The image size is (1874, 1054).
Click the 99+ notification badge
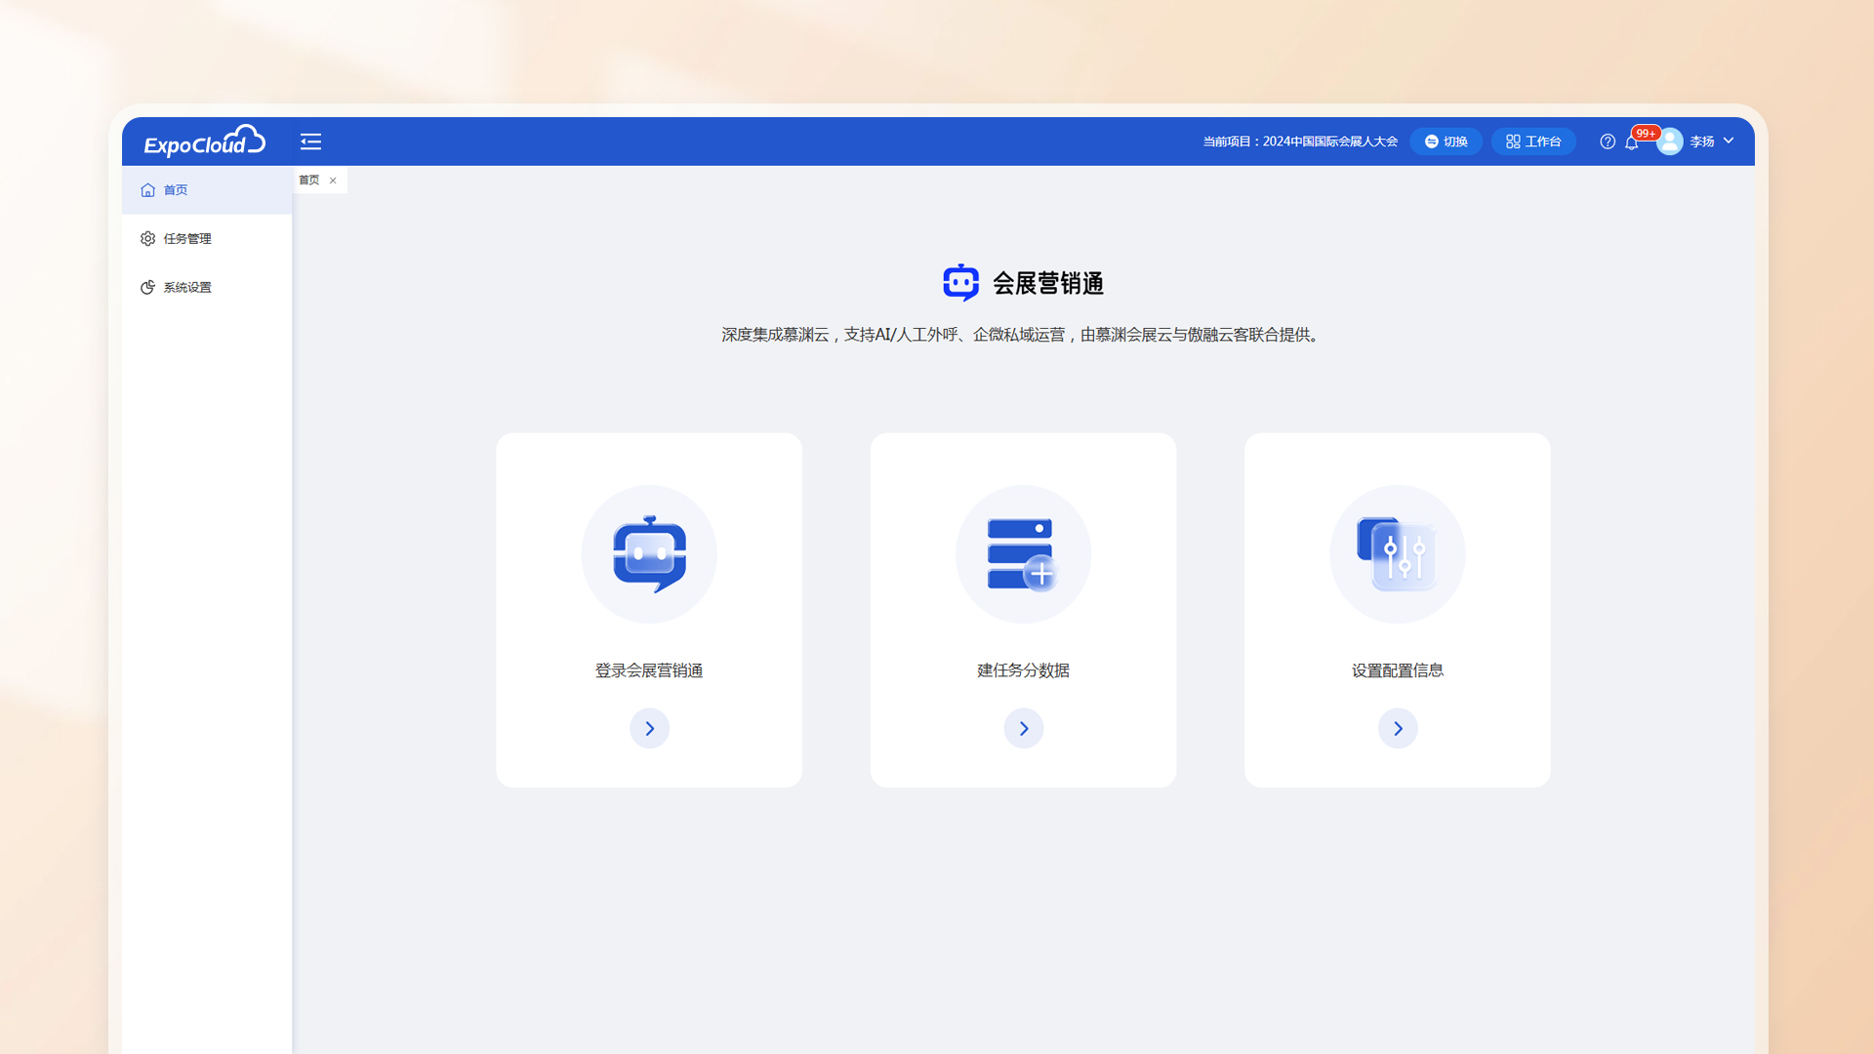tap(1646, 133)
